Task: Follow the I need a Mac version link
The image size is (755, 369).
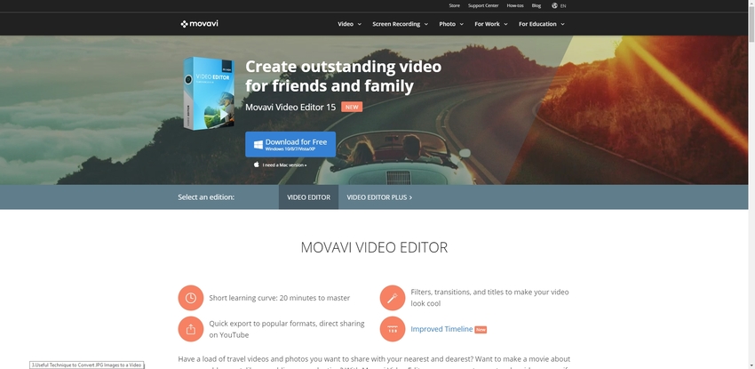Action: tap(284, 164)
